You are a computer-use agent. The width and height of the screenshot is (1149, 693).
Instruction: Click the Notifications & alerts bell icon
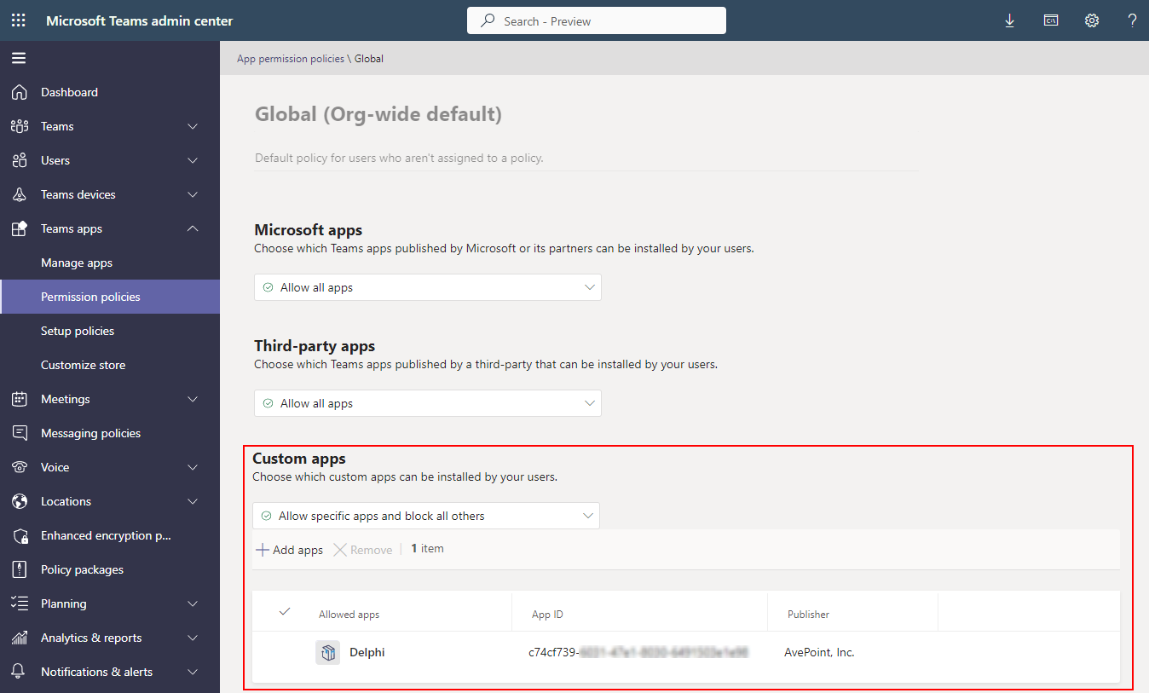pyautogui.click(x=20, y=672)
